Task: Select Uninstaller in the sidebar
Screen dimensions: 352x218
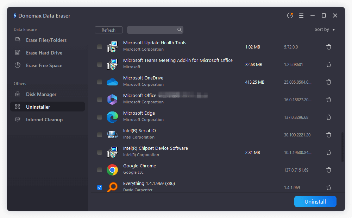Action: [x=48, y=107]
